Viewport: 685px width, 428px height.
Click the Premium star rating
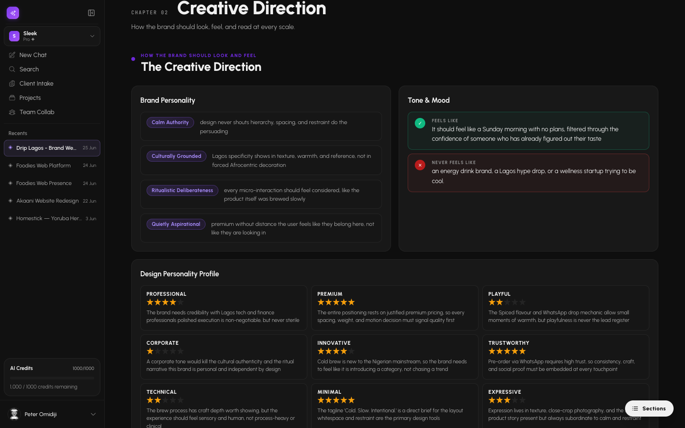[336, 302]
